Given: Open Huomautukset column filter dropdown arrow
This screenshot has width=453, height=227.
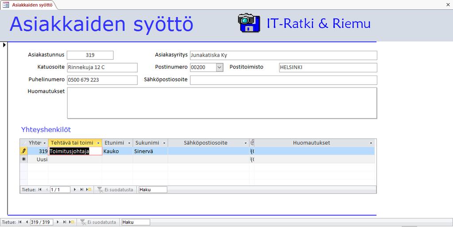Looking at the screenshot, I should [371, 143].
